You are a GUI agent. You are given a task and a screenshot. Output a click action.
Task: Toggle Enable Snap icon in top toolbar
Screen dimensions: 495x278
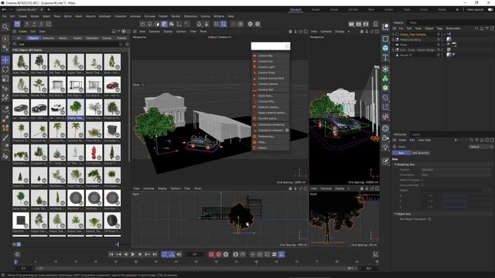click(200, 24)
